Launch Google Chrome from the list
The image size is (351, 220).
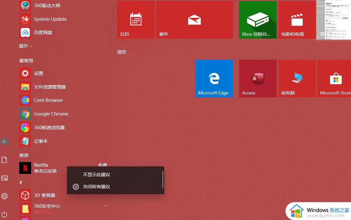tap(51, 114)
